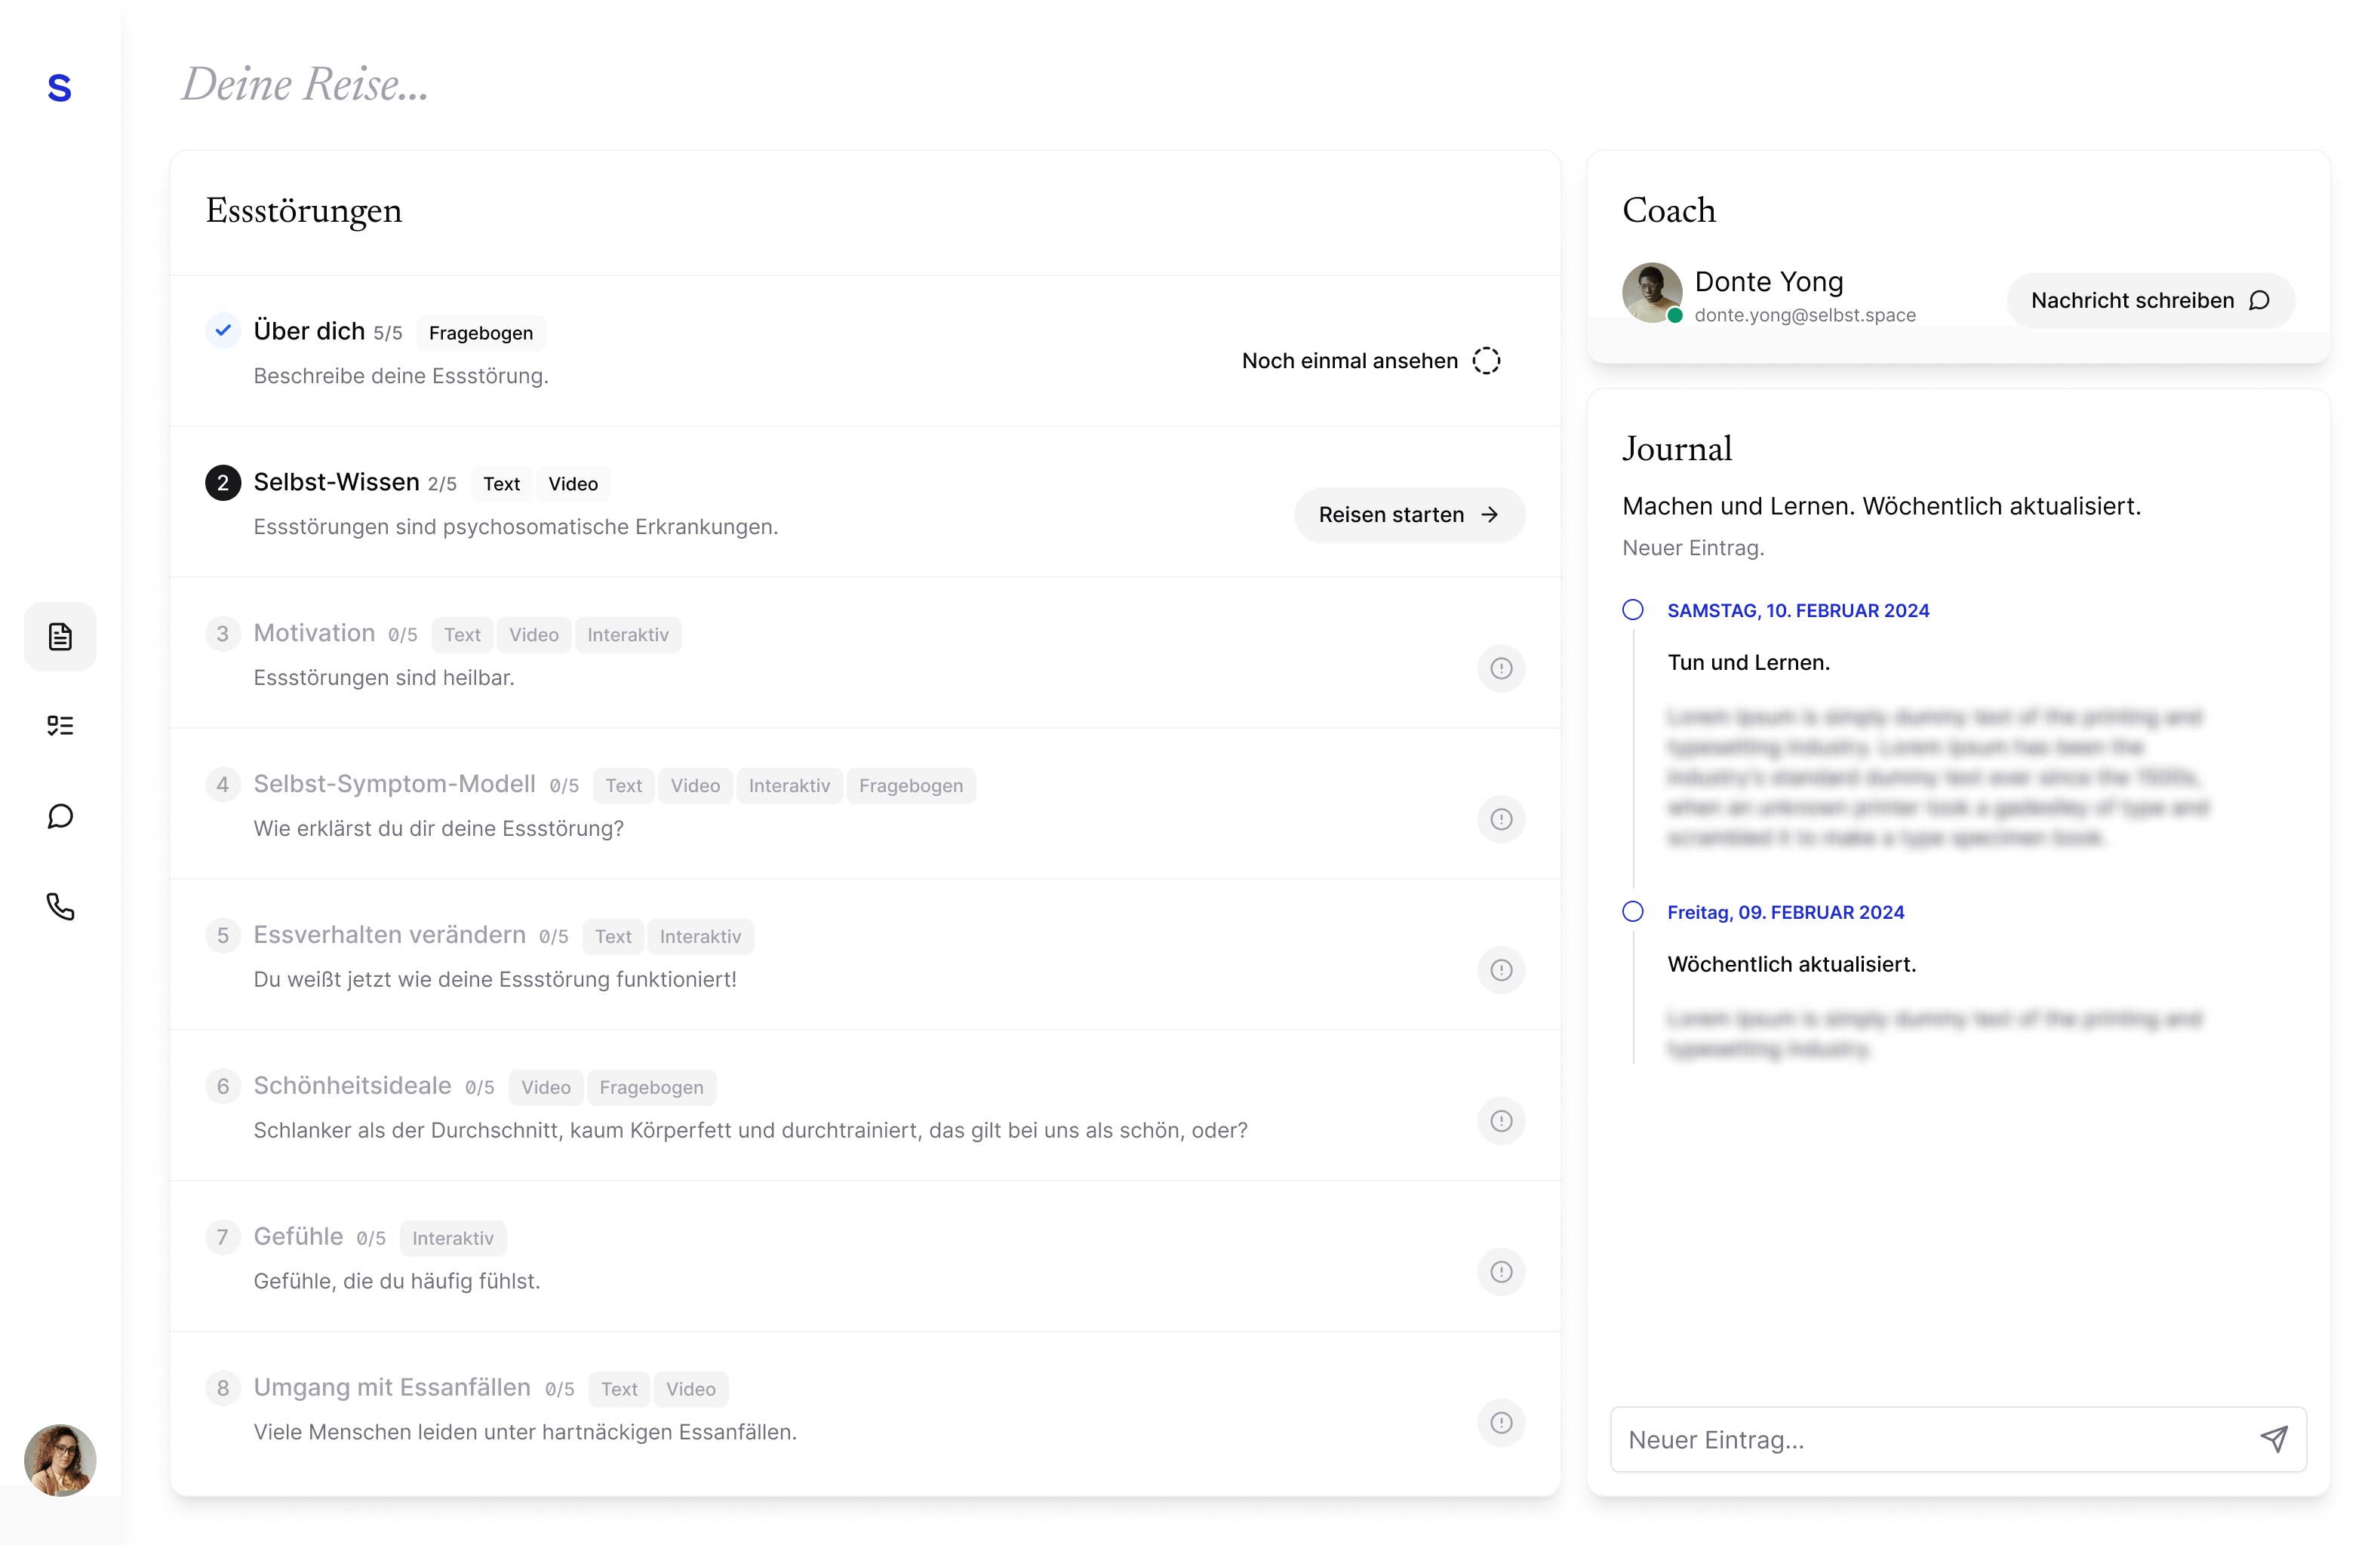
Task: Open the user profile avatar at bottom-left
Action: pyautogui.click(x=60, y=1460)
